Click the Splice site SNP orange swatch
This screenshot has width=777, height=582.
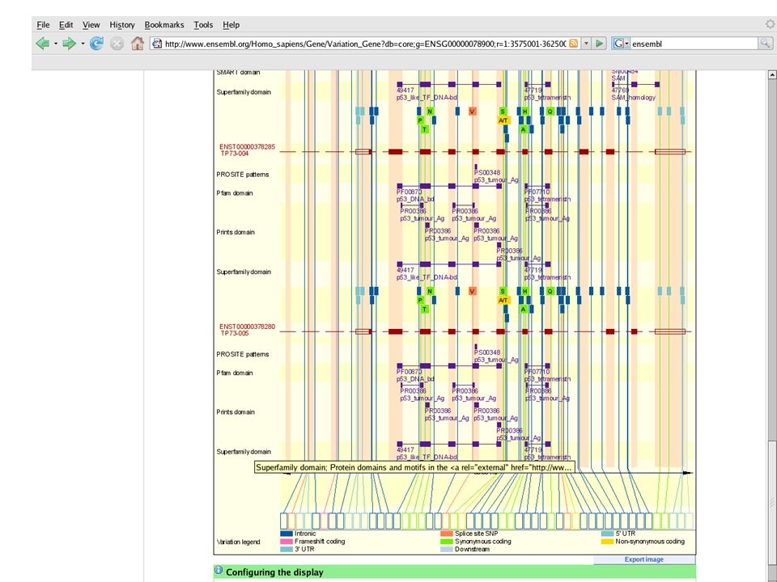[x=447, y=533]
